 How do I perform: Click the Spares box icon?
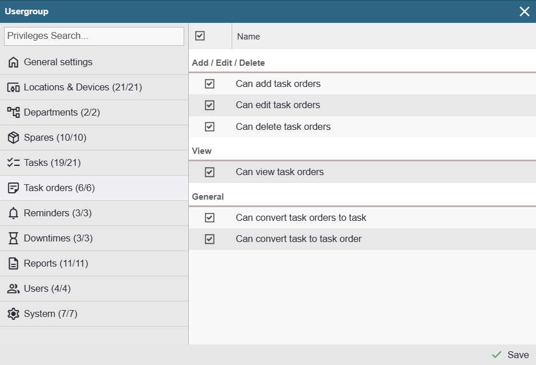tap(13, 138)
